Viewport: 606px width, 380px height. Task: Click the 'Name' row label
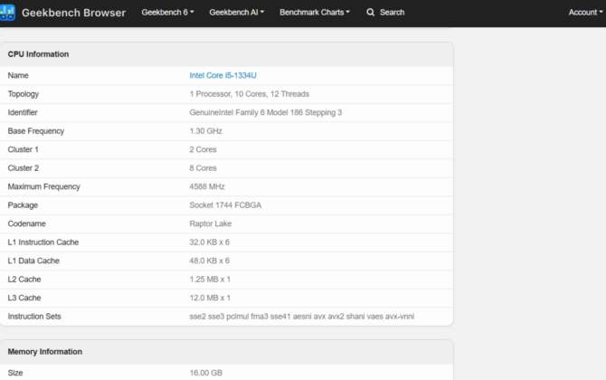click(x=18, y=75)
